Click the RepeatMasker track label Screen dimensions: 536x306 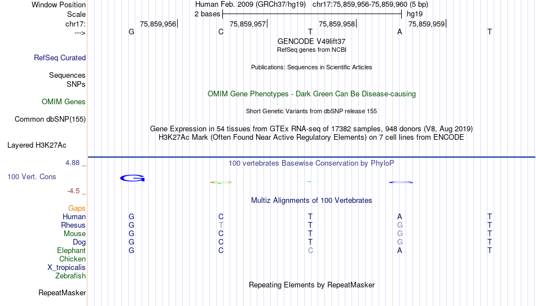[x=62, y=292]
